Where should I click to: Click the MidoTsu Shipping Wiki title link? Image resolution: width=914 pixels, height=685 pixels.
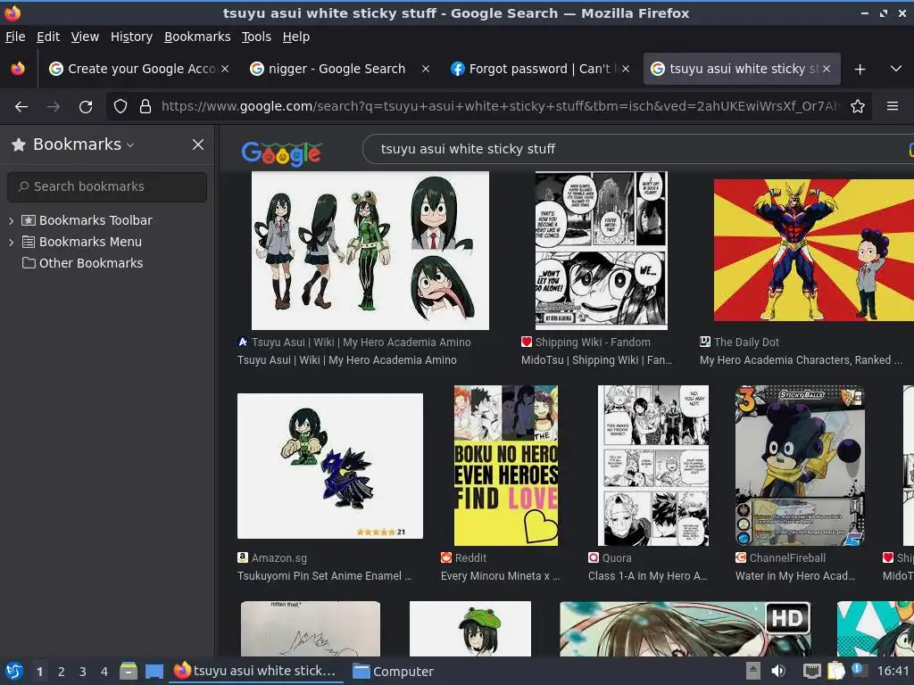point(596,360)
